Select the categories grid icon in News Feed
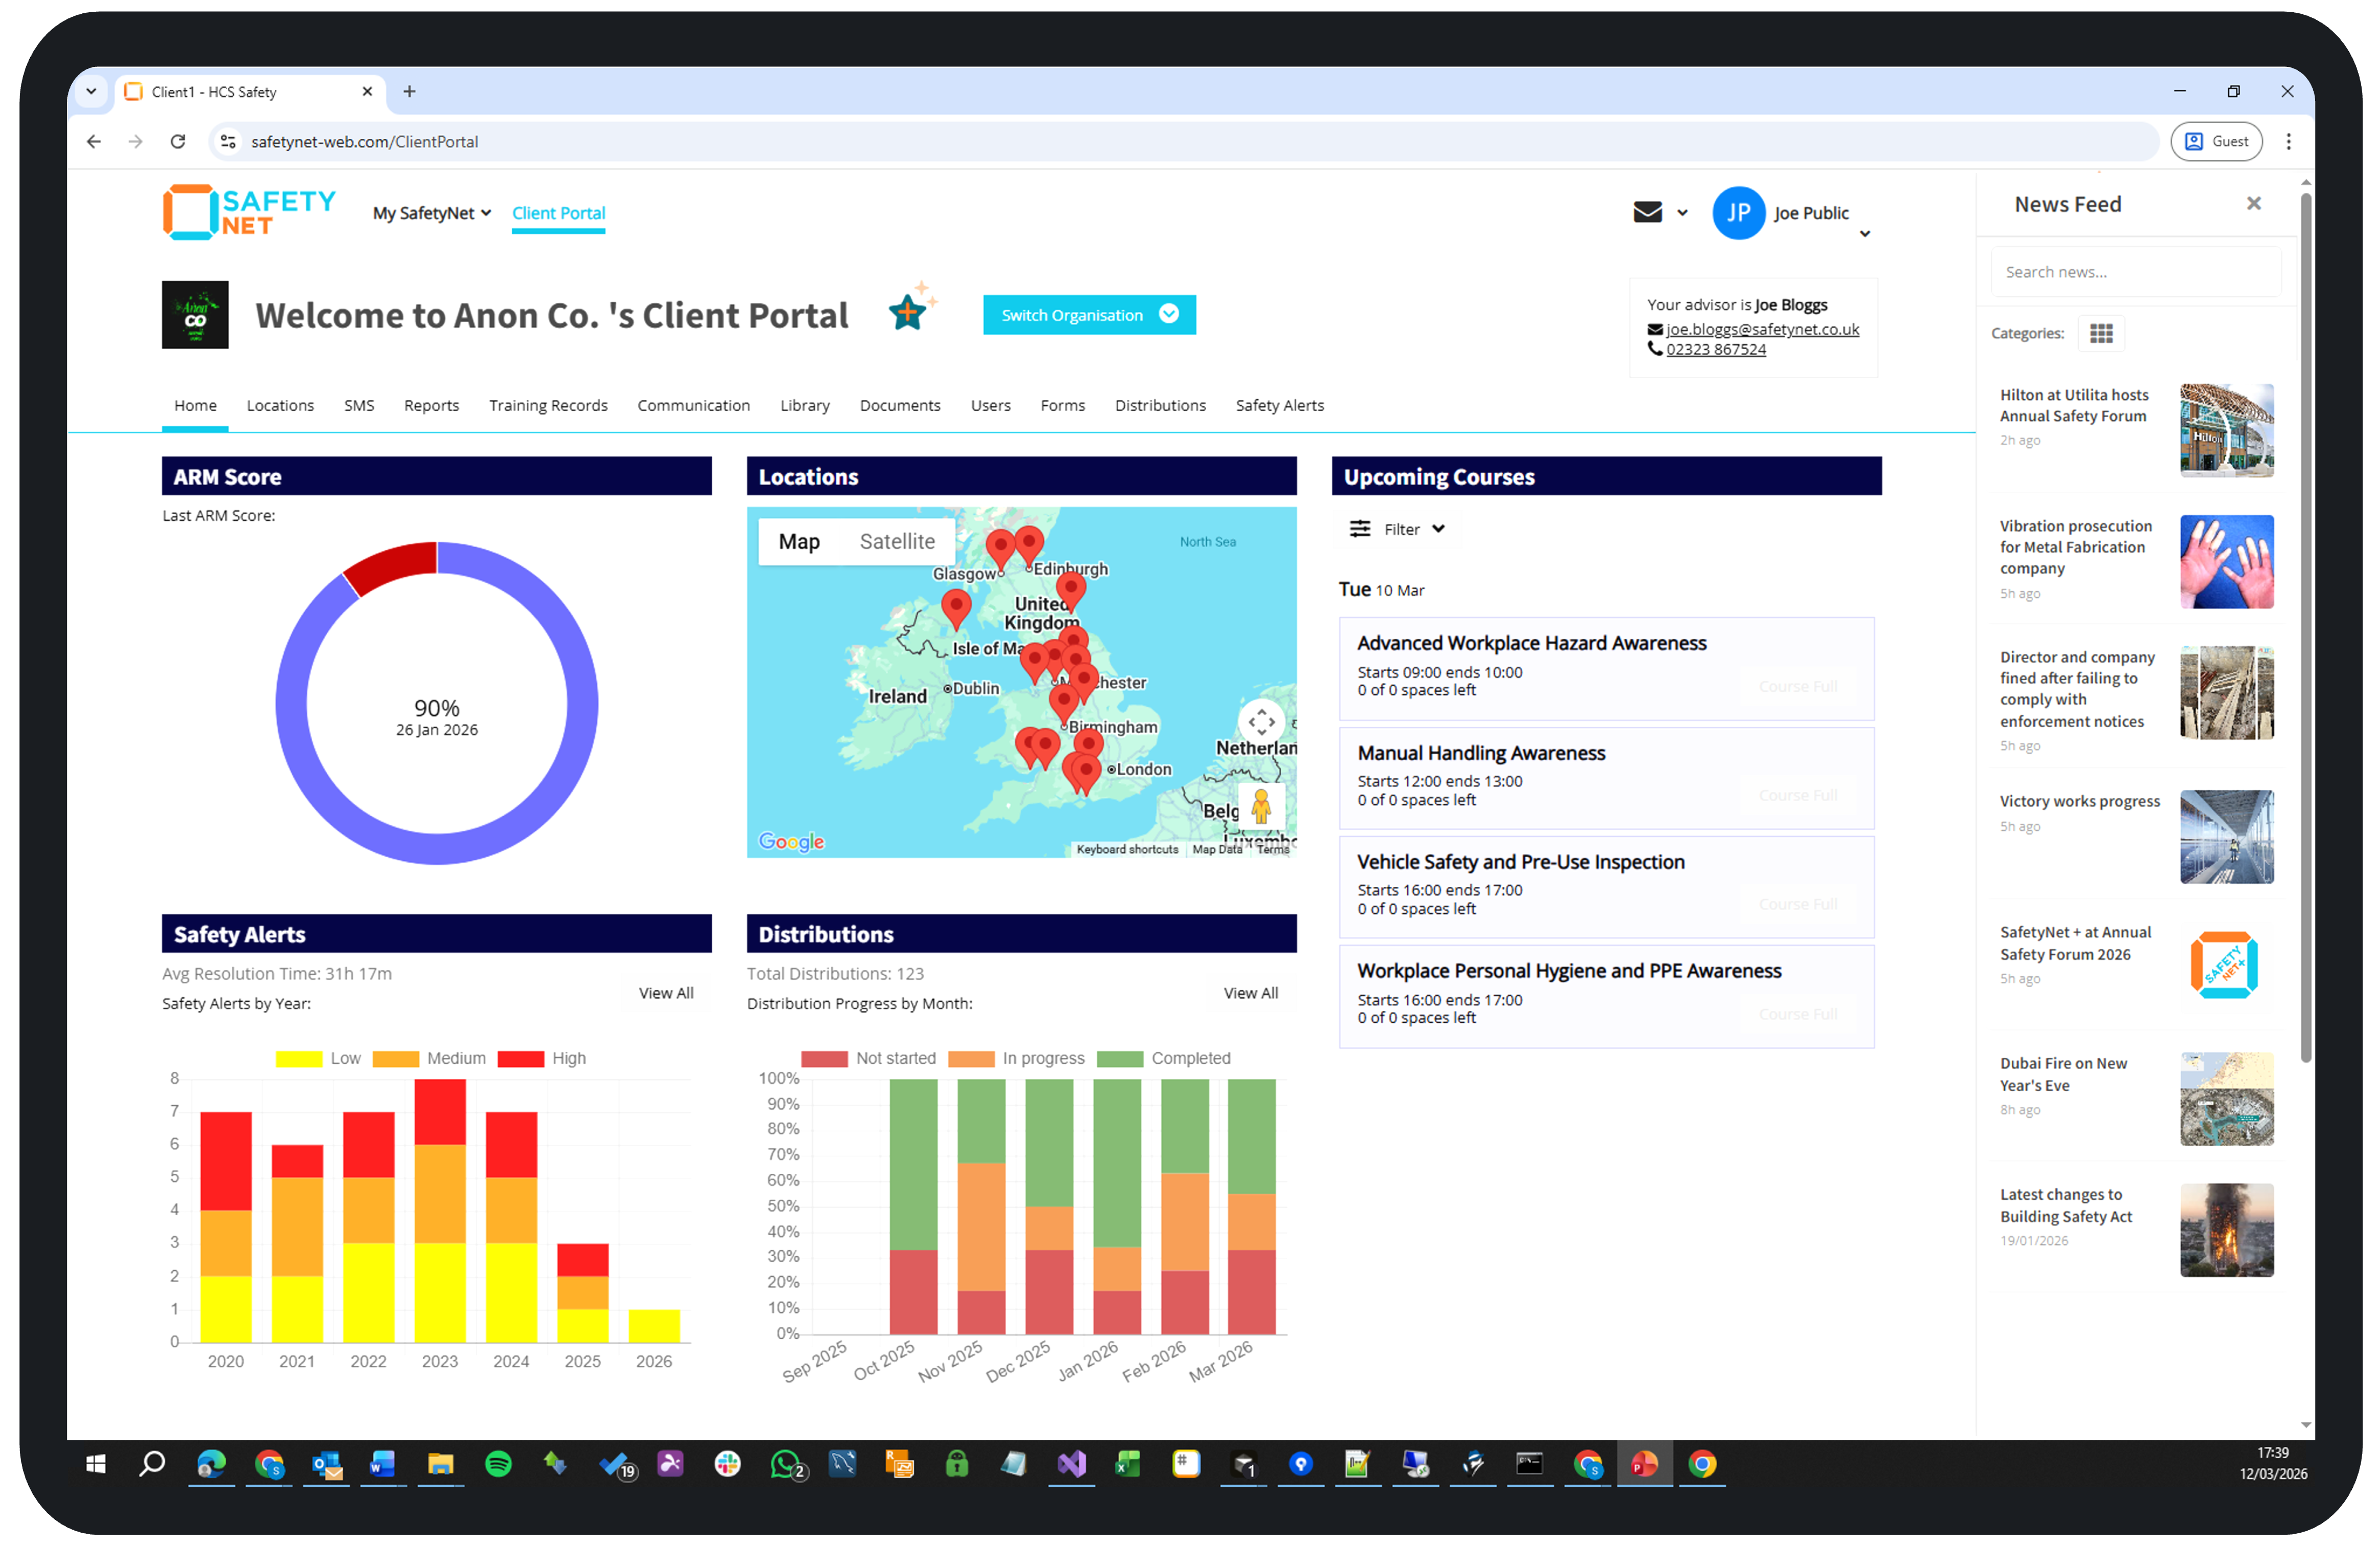 (x=2101, y=333)
